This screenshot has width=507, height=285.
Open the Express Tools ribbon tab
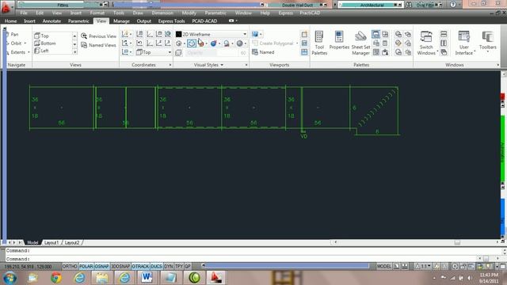coord(171,21)
